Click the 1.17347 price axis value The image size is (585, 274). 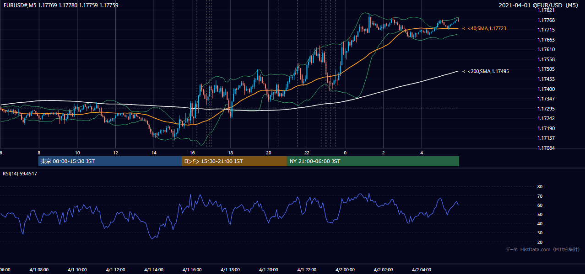tap(546, 99)
